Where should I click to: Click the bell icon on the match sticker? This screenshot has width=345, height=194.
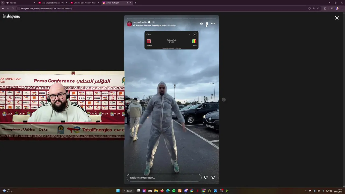pos(195,34)
